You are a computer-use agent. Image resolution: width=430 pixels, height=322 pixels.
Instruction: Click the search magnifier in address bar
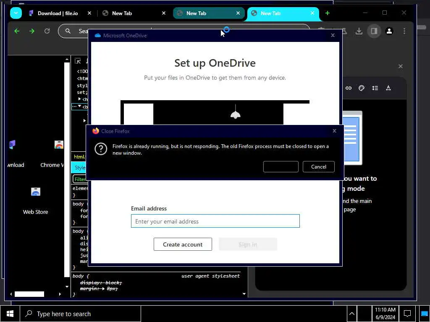68,31
